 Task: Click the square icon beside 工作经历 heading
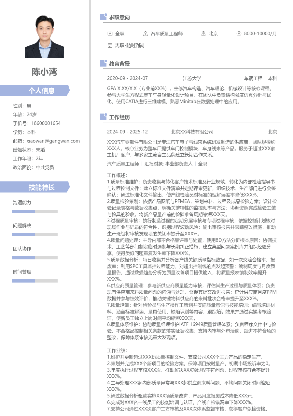point(104,117)
